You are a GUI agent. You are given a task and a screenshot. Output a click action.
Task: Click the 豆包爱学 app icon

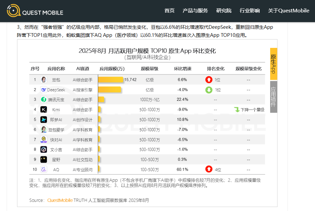(44, 130)
